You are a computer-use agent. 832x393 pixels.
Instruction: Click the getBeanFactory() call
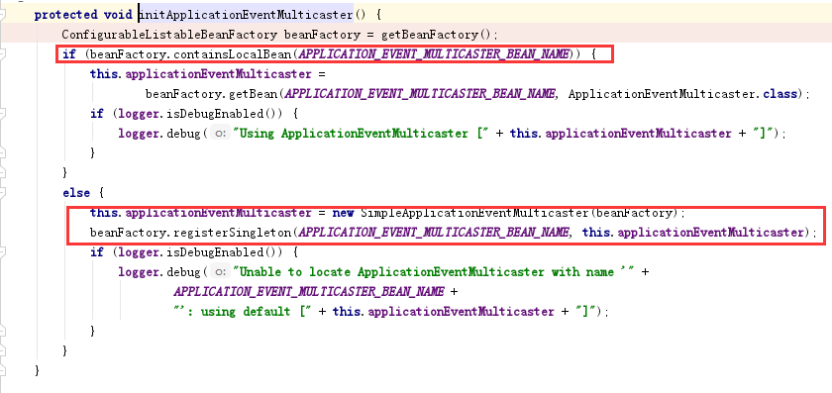pyautogui.click(x=438, y=35)
